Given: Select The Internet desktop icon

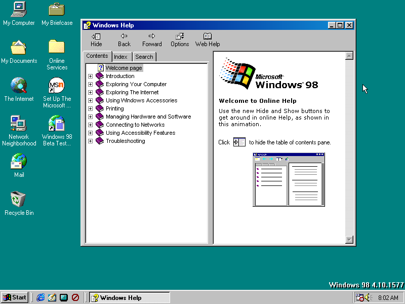Looking at the screenshot, I should pos(19,90).
